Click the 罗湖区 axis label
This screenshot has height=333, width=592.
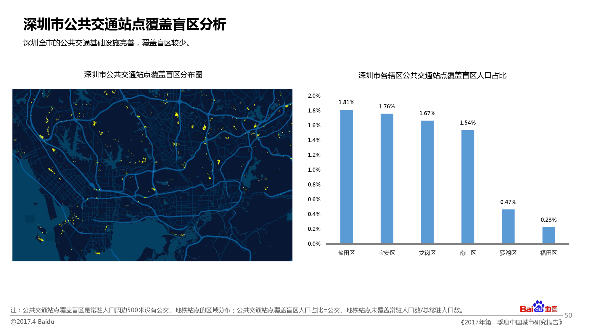click(x=508, y=253)
